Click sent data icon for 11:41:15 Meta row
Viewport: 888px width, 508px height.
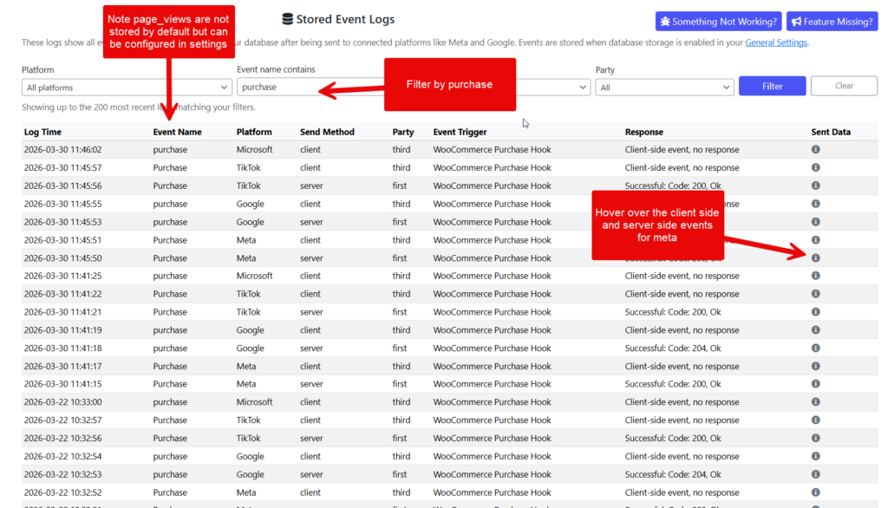(x=815, y=384)
